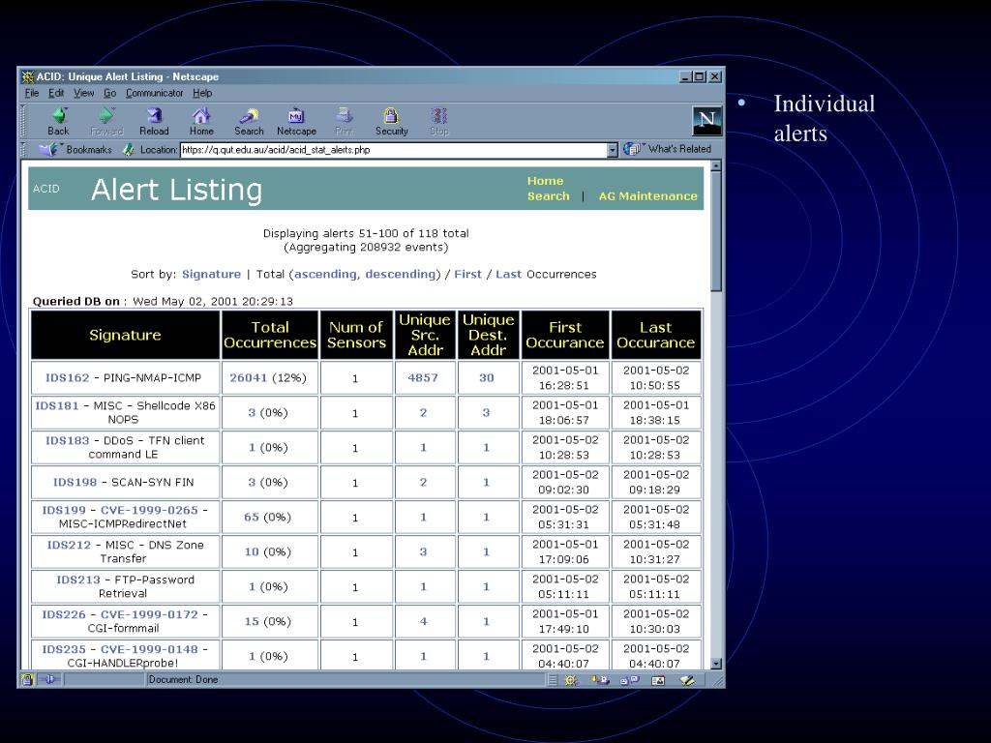Click the descending sort link
Image resolution: width=991 pixels, height=743 pixels.
click(400, 274)
